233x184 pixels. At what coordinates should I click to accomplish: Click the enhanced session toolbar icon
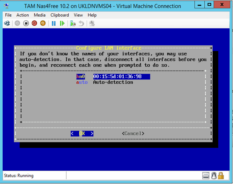[x=92, y=23]
